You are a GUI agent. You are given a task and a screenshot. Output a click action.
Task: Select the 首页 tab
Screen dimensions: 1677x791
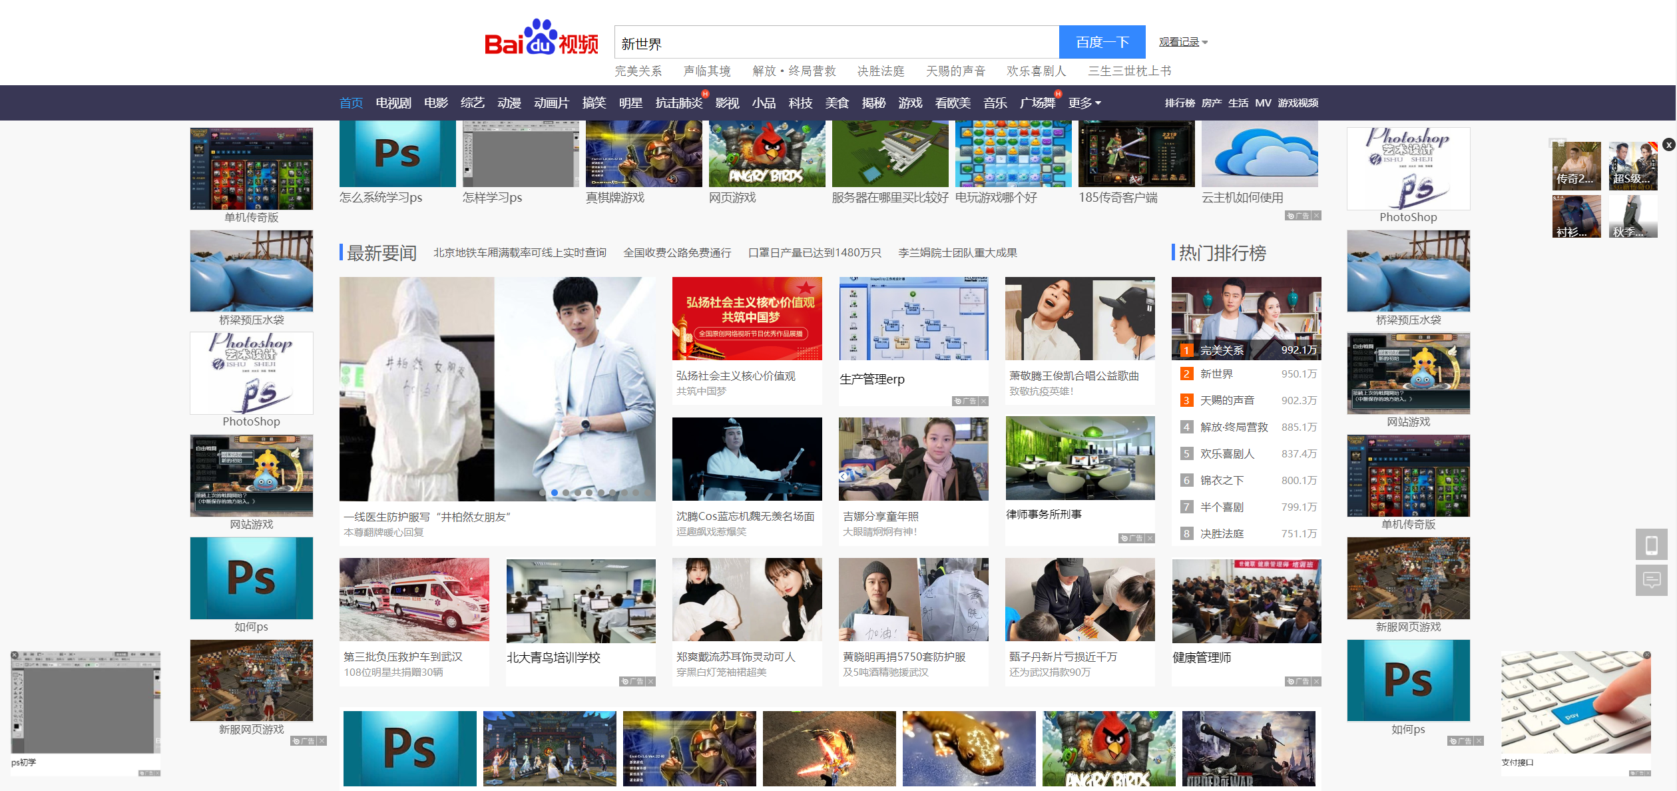point(351,103)
